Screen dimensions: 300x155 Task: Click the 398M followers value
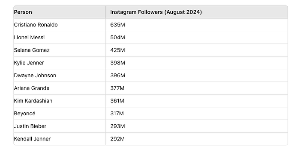click(x=117, y=63)
